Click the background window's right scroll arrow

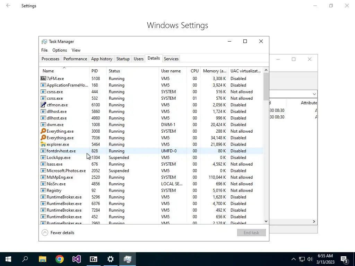click(x=314, y=221)
